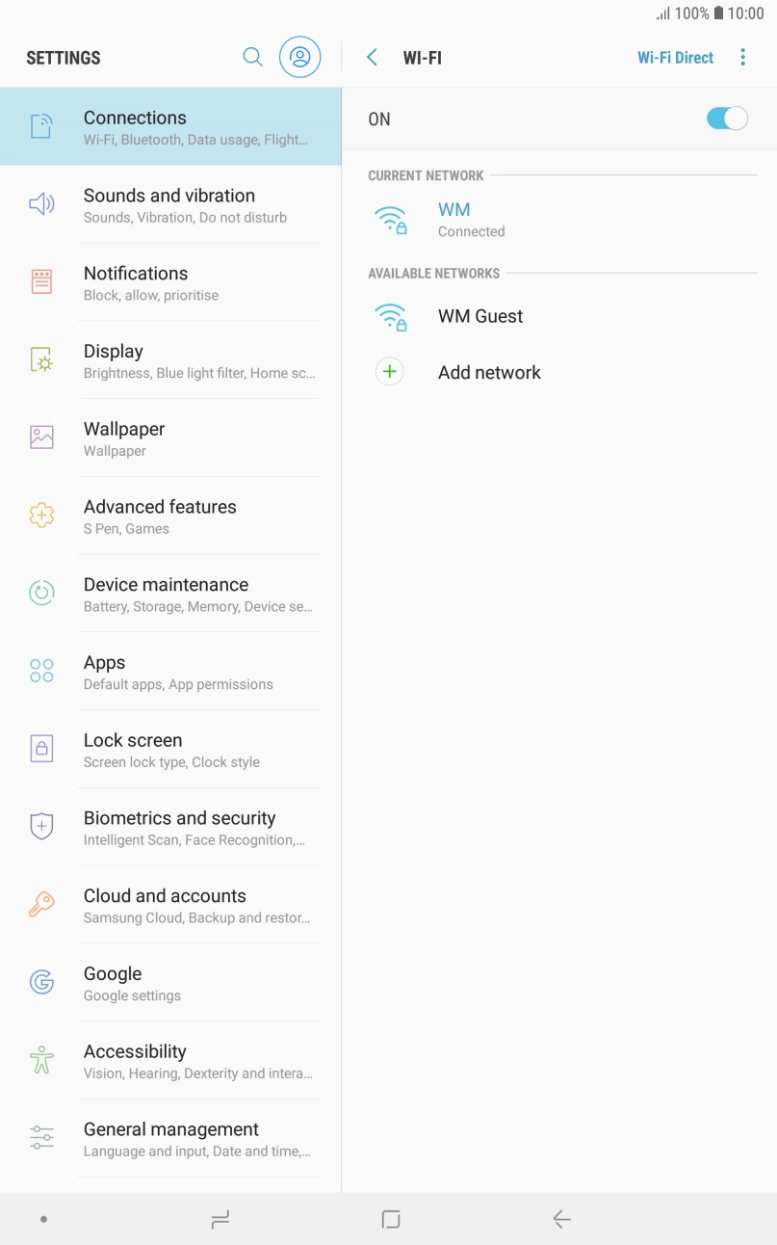Tap Add network

tap(489, 372)
